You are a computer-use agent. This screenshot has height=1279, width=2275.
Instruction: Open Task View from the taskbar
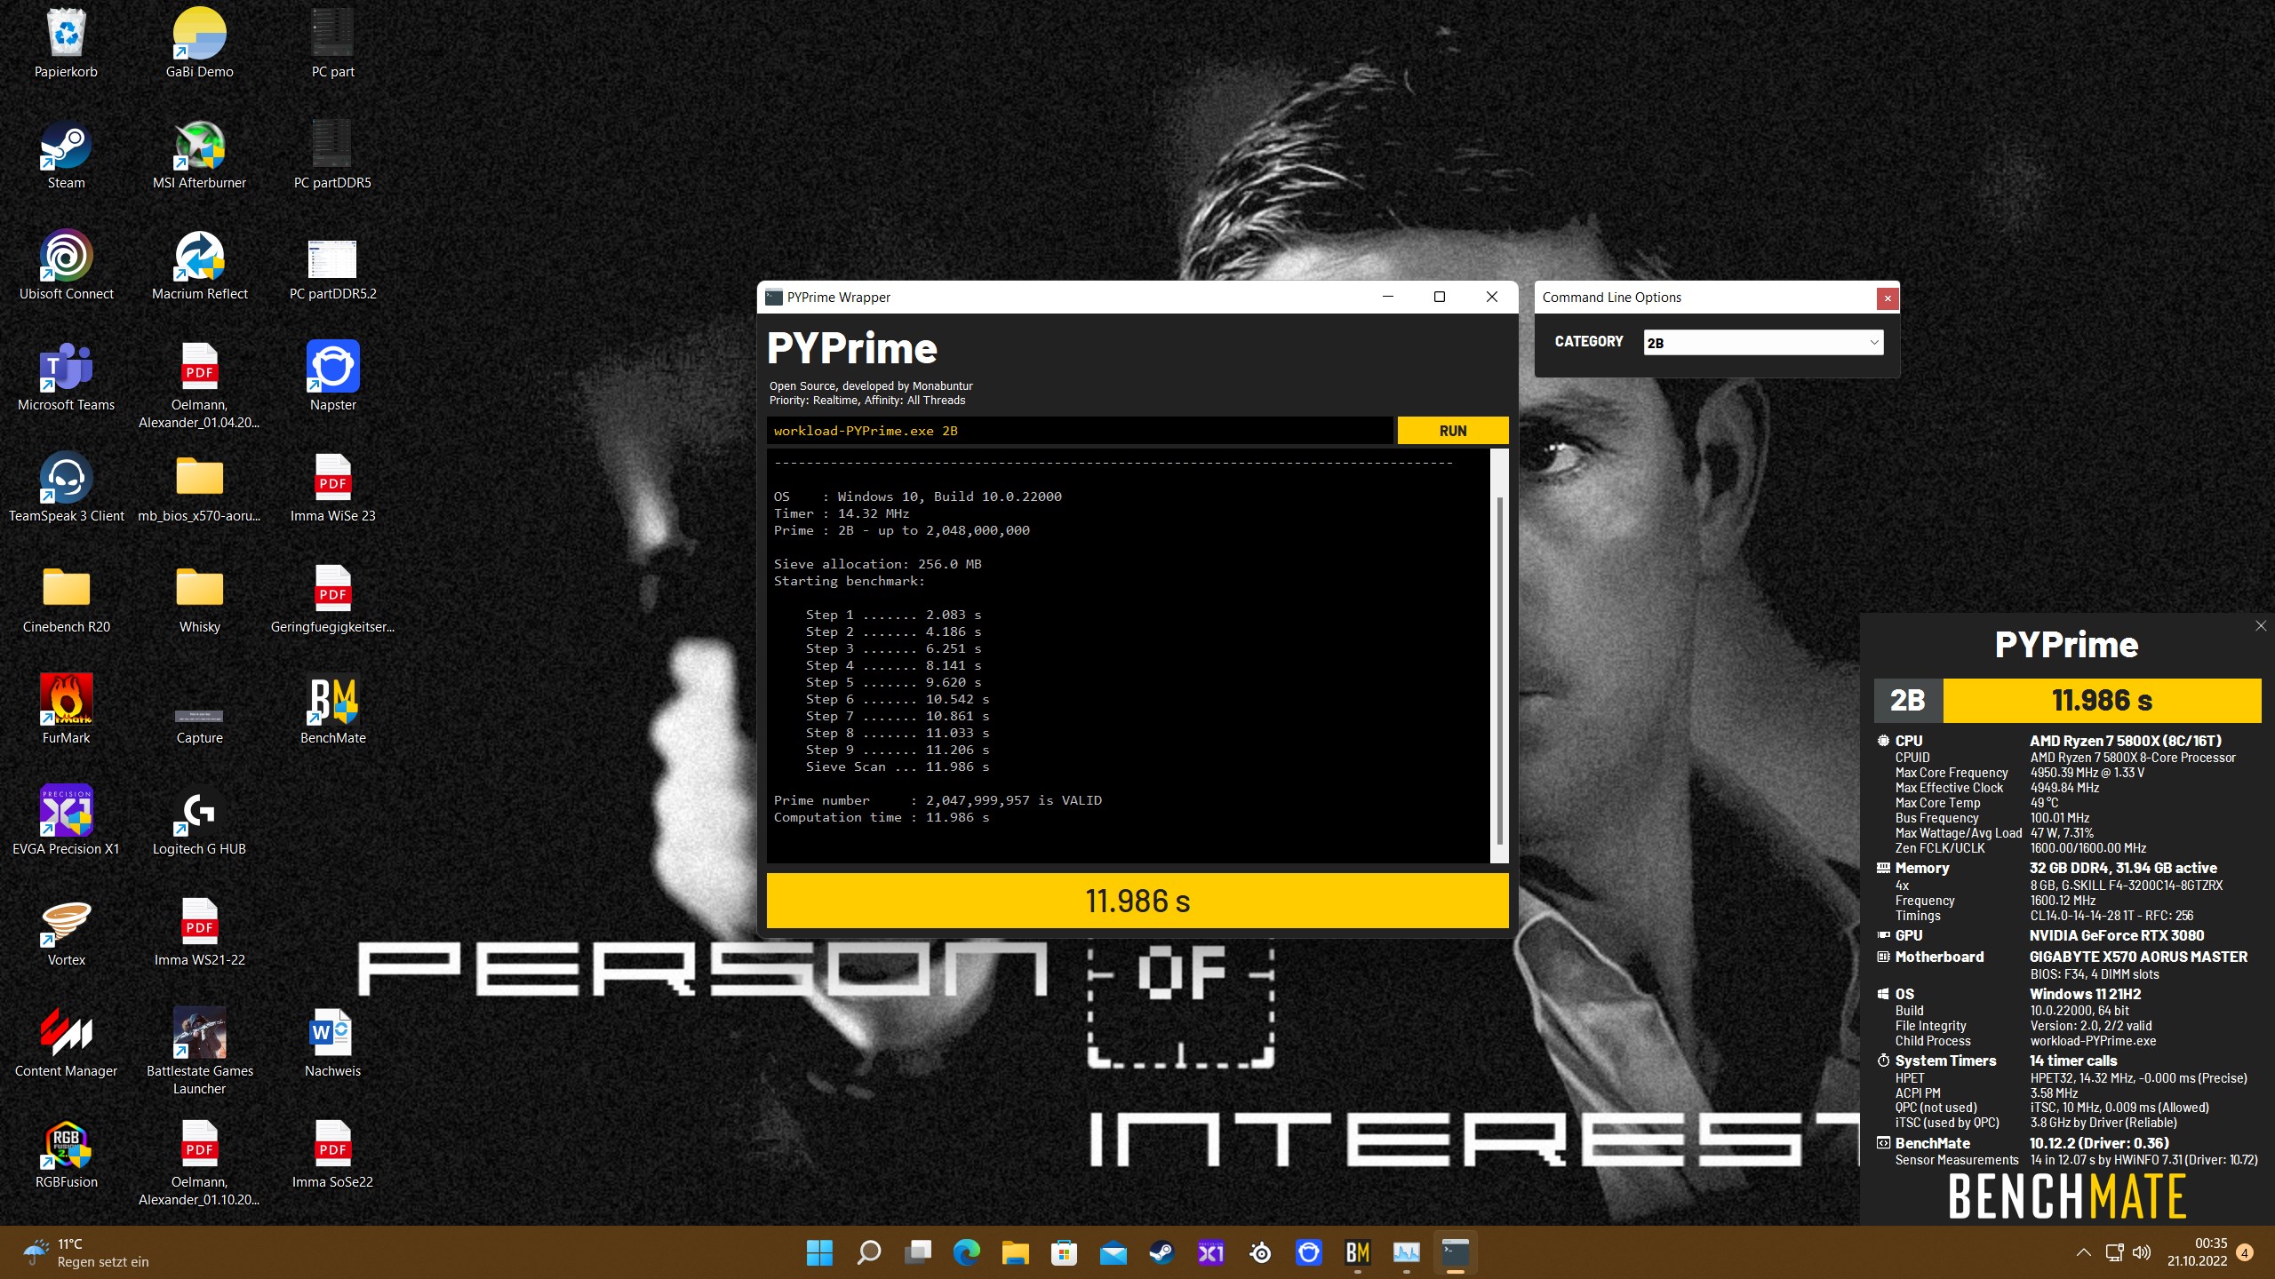917,1252
